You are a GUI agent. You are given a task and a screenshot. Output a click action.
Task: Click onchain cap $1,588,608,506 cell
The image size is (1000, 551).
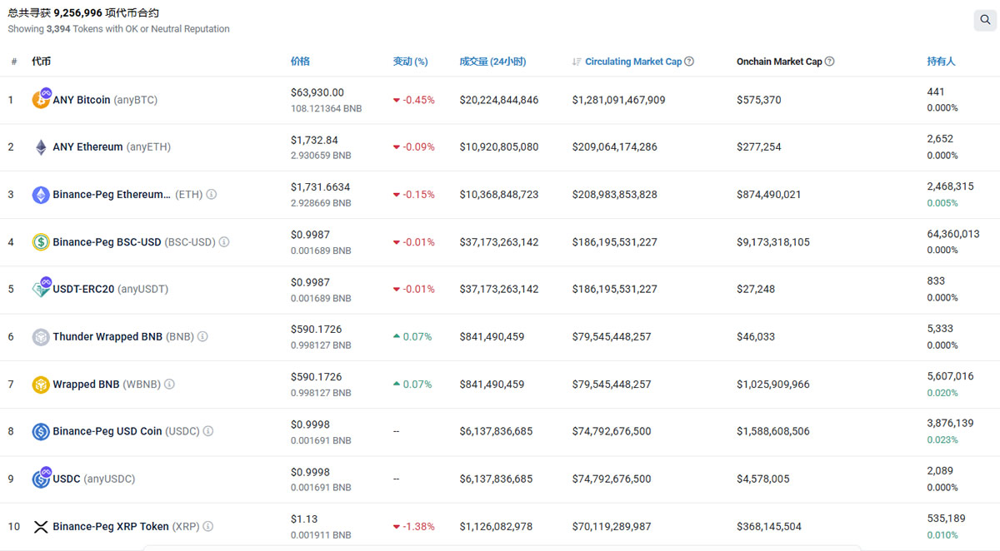[773, 432]
